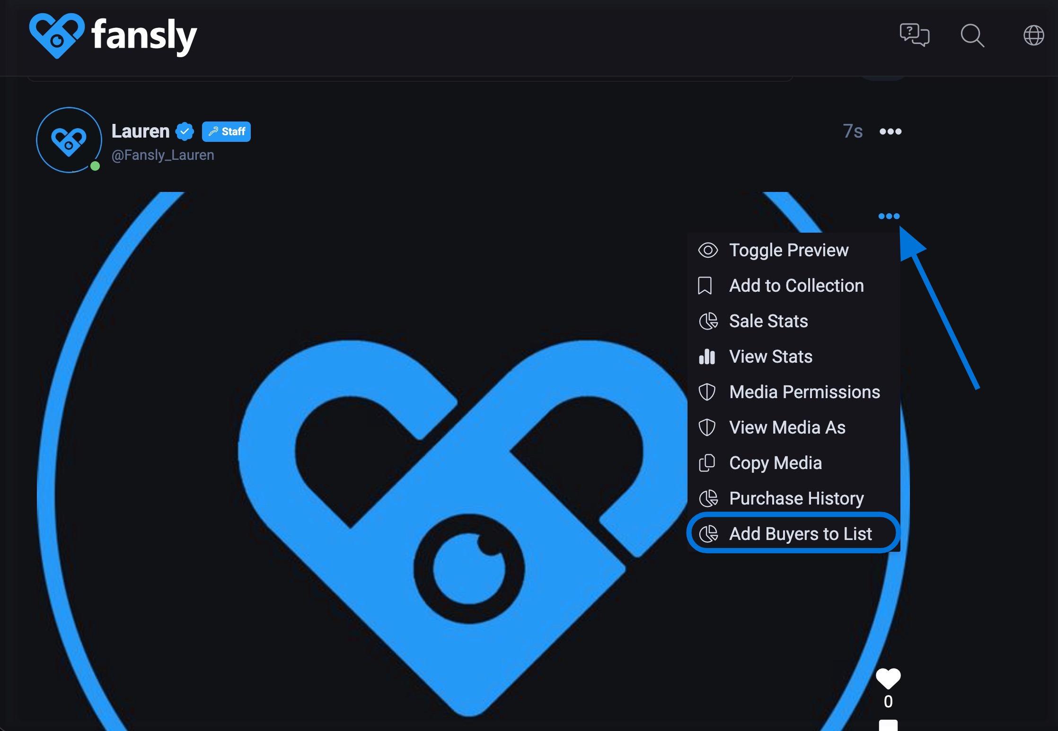Like the post with heart icon
This screenshot has width=1058, height=731.
pos(888,679)
